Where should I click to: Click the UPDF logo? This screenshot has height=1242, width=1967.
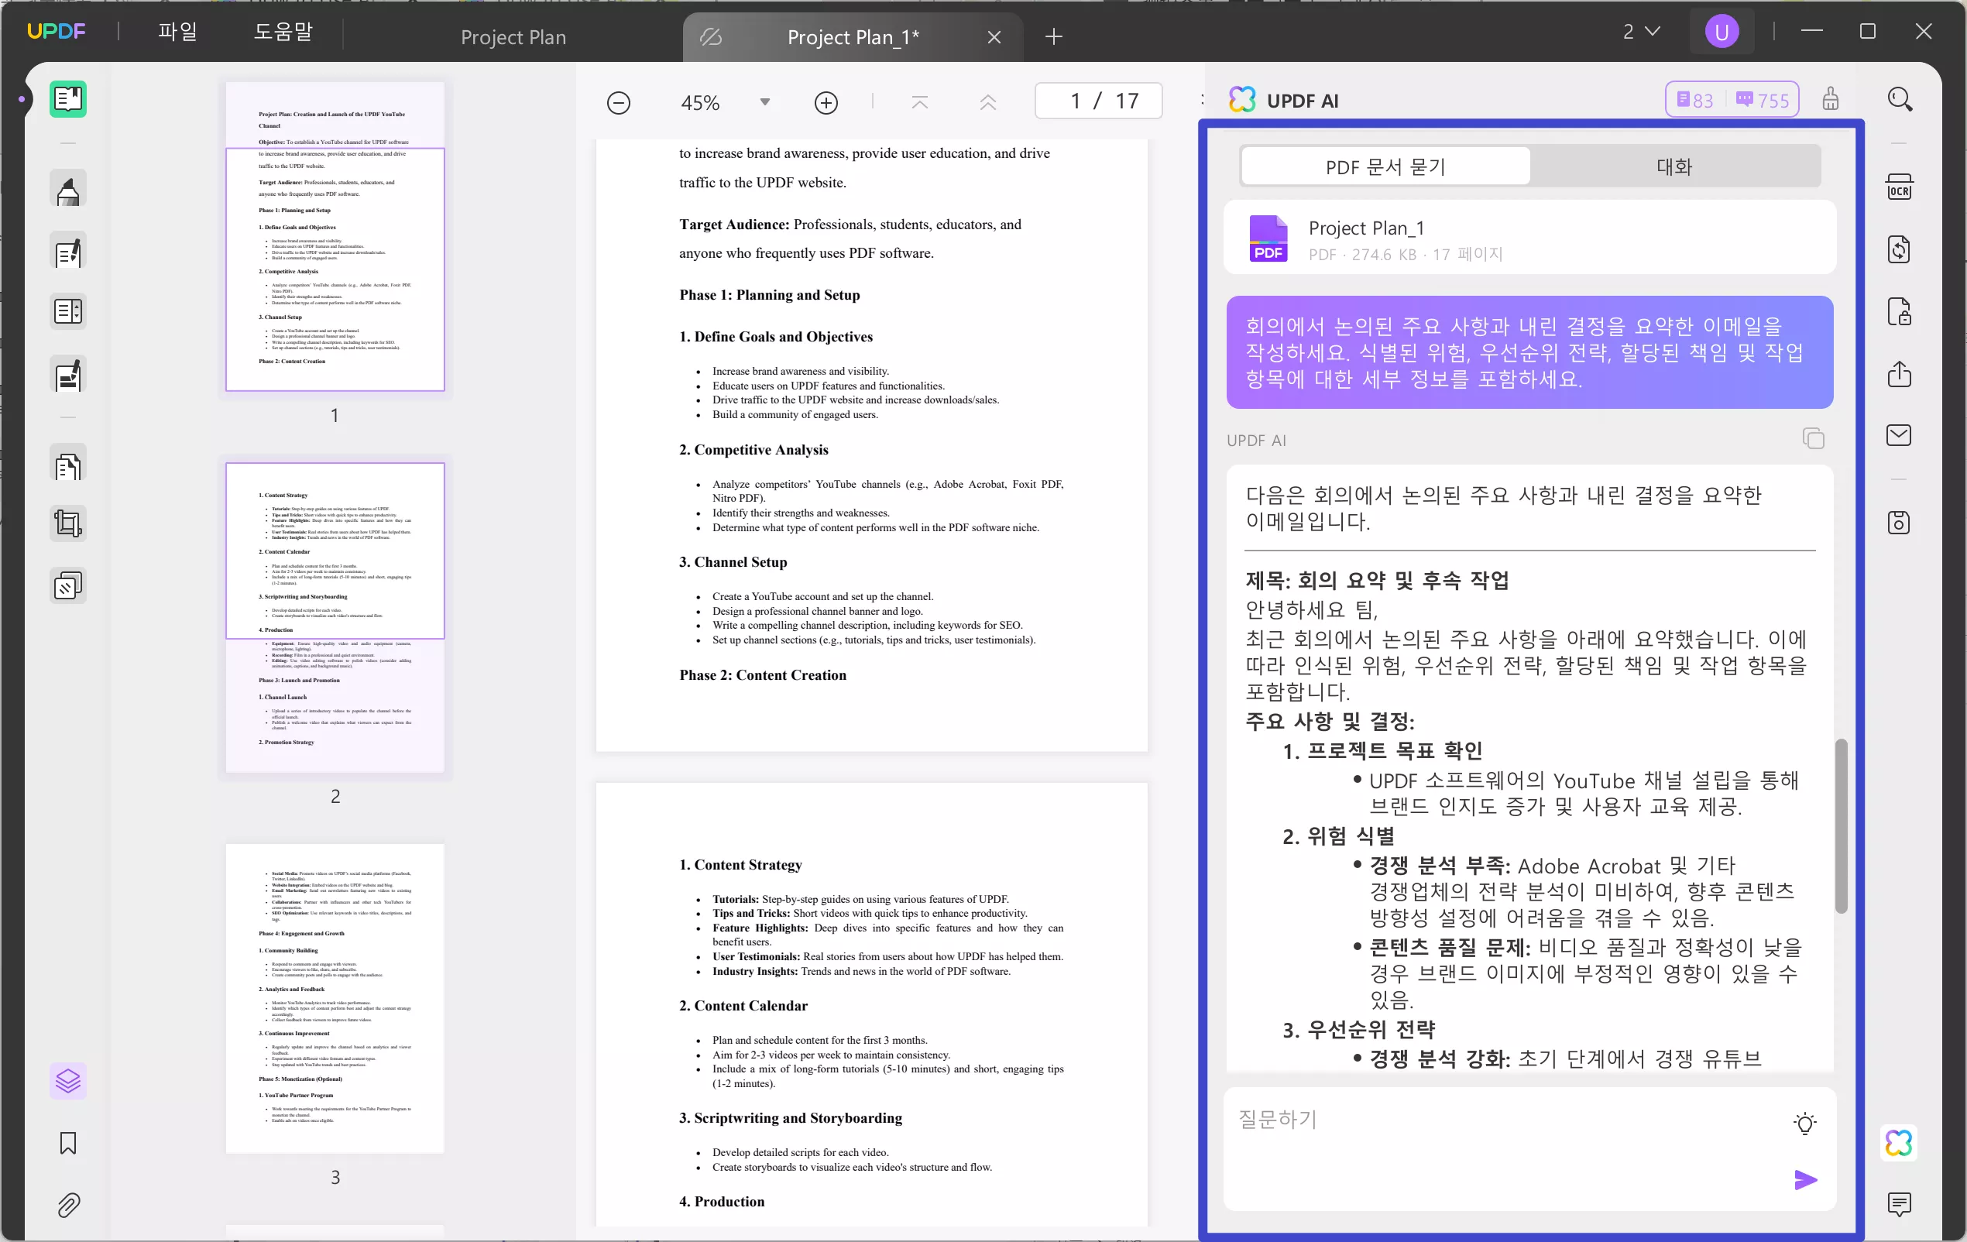click(x=57, y=32)
